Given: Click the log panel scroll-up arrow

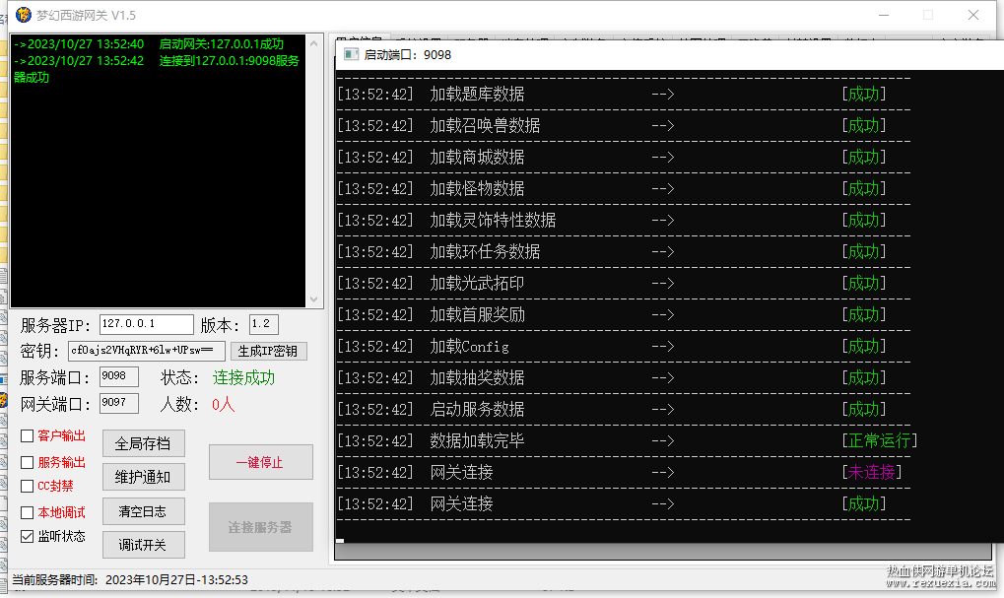Looking at the screenshot, I should 313,43.
